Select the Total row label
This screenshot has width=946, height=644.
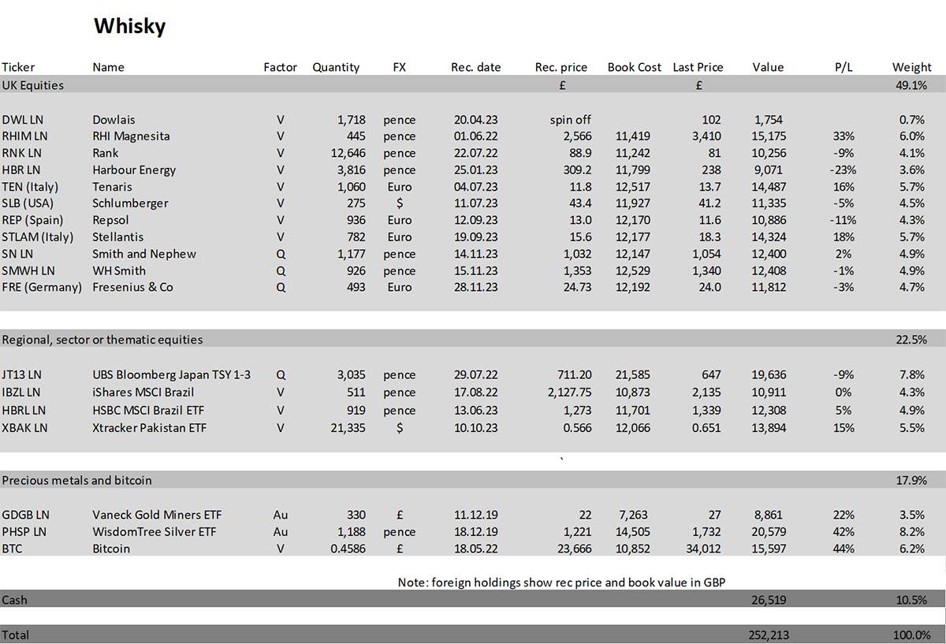(16, 635)
